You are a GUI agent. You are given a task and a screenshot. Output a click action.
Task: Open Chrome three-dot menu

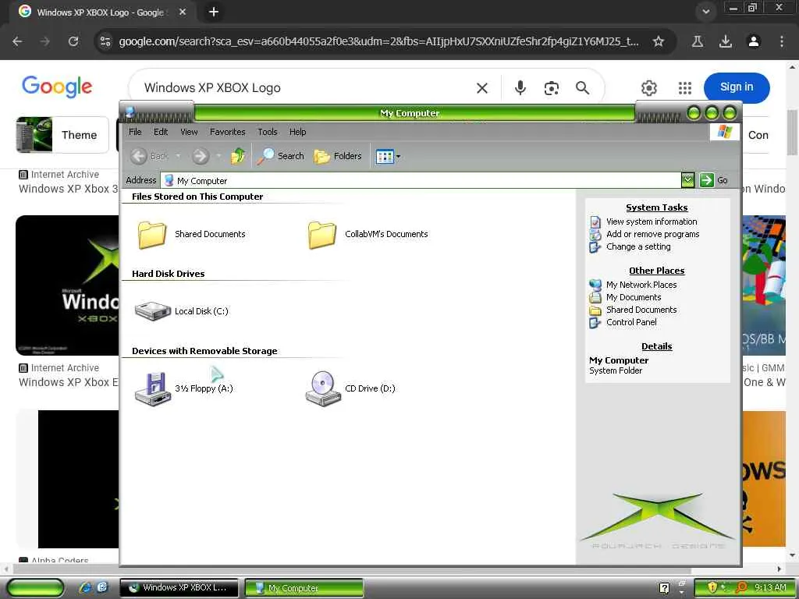(x=782, y=41)
